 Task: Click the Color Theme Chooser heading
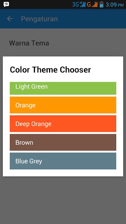pos(50,70)
